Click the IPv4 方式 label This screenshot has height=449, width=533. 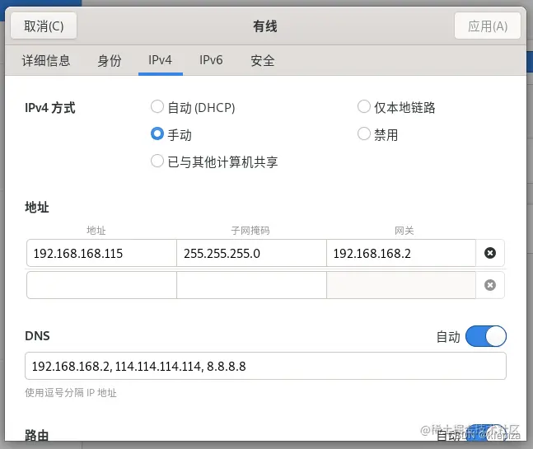(50, 108)
